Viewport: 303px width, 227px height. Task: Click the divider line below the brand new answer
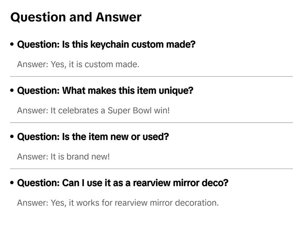point(151,169)
